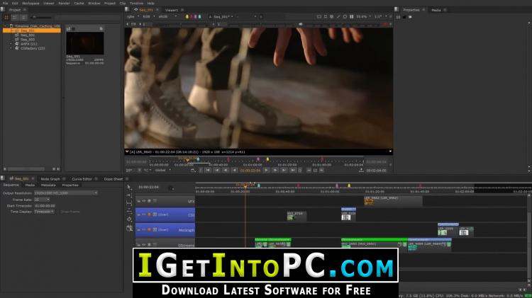
Task: Open the Global playback range dropdown
Action: click(x=163, y=171)
